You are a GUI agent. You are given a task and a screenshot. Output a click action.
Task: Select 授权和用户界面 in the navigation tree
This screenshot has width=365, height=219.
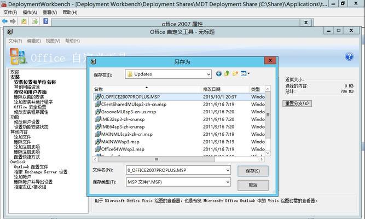[x=30, y=92]
